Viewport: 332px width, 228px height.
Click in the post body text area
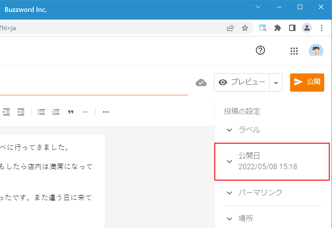(52, 181)
